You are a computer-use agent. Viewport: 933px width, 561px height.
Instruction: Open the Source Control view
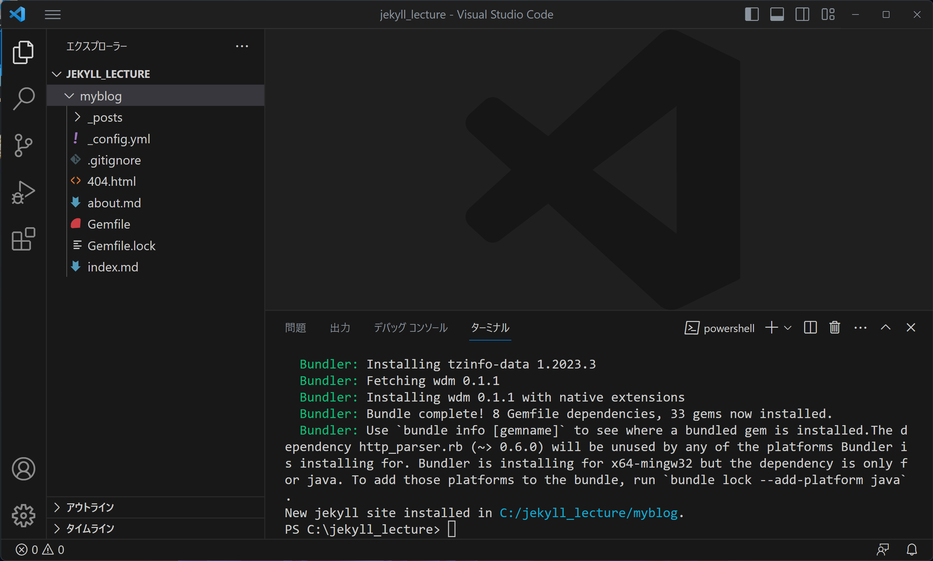click(x=23, y=146)
